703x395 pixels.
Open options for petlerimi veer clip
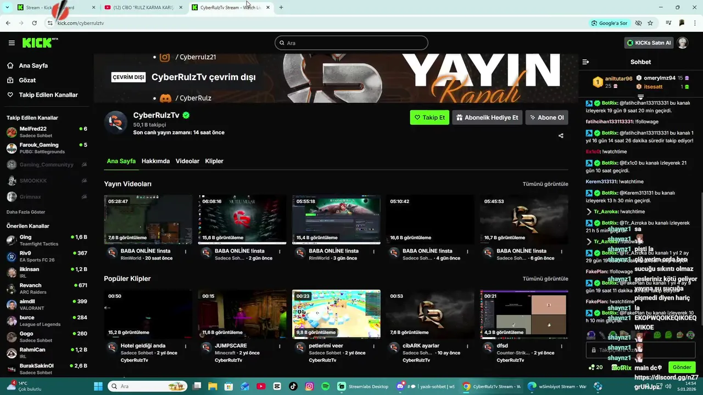(x=373, y=347)
